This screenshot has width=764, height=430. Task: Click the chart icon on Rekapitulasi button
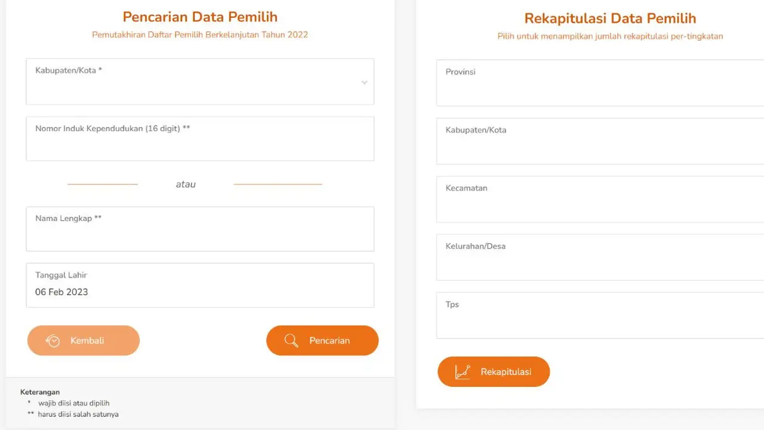coord(463,371)
